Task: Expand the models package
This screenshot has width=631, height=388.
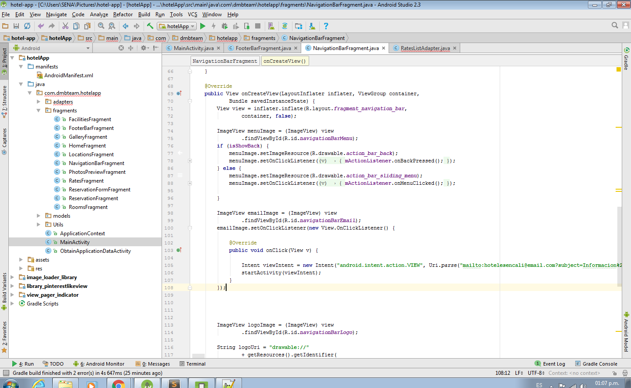Action: [x=39, y=216]
